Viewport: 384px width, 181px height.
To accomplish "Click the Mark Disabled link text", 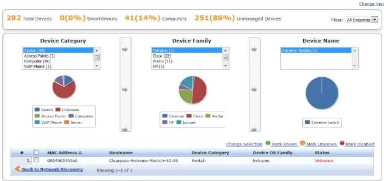I will pyautogui.click(x=359, y=144).
